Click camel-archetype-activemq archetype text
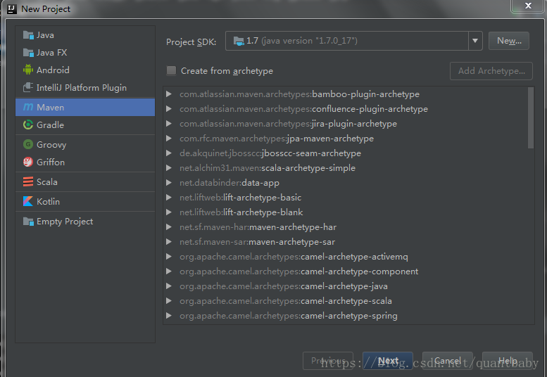547x377 pixels. (x=354, y=257)
